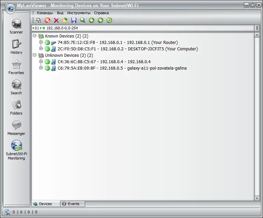The height and width of the screenshot is (218, 263).
Task: Click the small left green arrow before 01
Action: pos(33,28)
